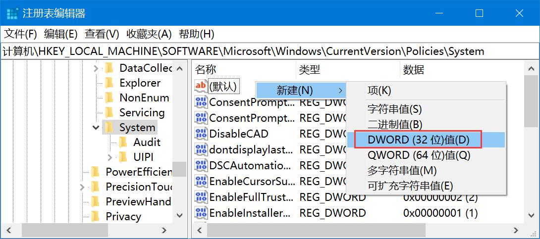Screen dimensions: 540x239
Task: Click the EnableInstaller value icon
Action: (x=201, y=213)
